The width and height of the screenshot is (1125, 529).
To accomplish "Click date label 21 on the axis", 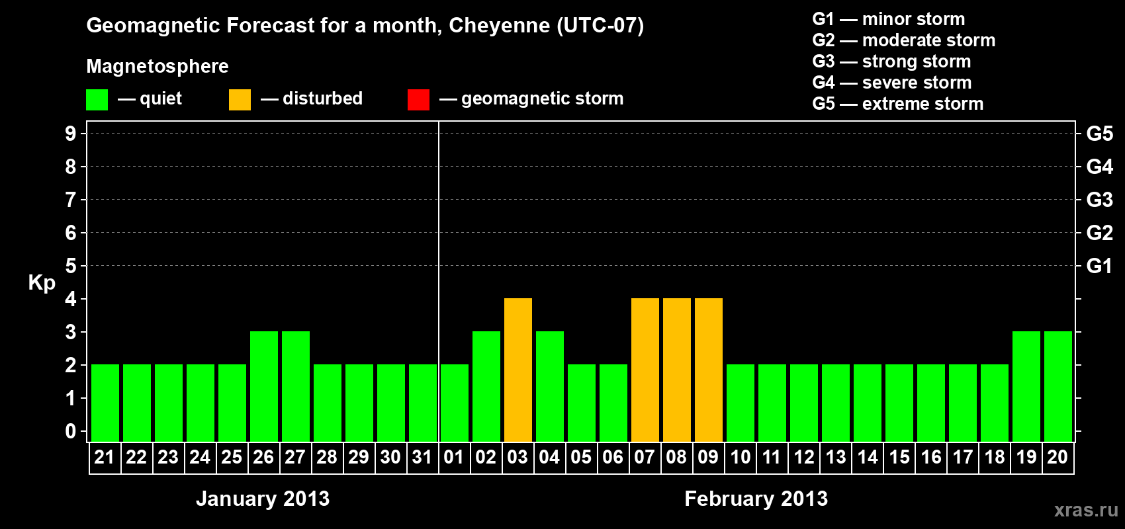I will click(x=105, y=457).
